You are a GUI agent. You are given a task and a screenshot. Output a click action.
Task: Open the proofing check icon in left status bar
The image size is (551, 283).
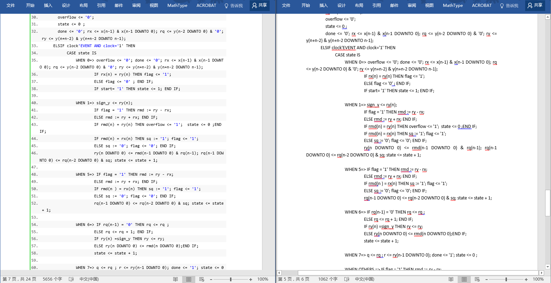(x=71, y=279)
